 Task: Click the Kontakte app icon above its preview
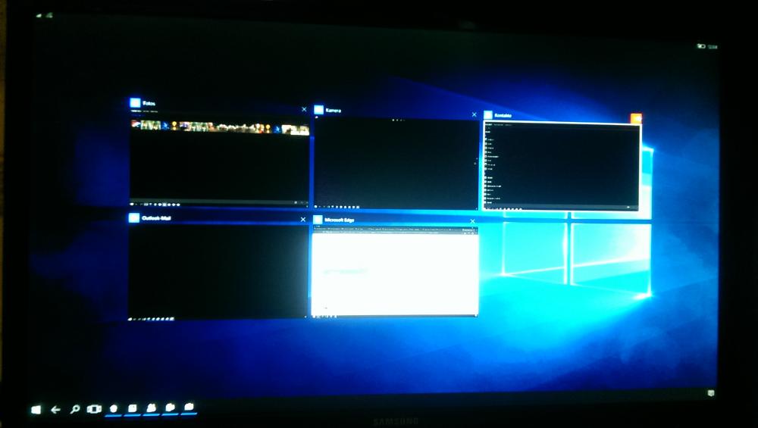[487, 115]
